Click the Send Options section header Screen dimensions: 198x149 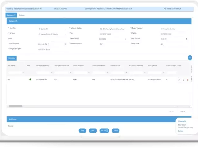pyautogui.click(x=99, y=119)
